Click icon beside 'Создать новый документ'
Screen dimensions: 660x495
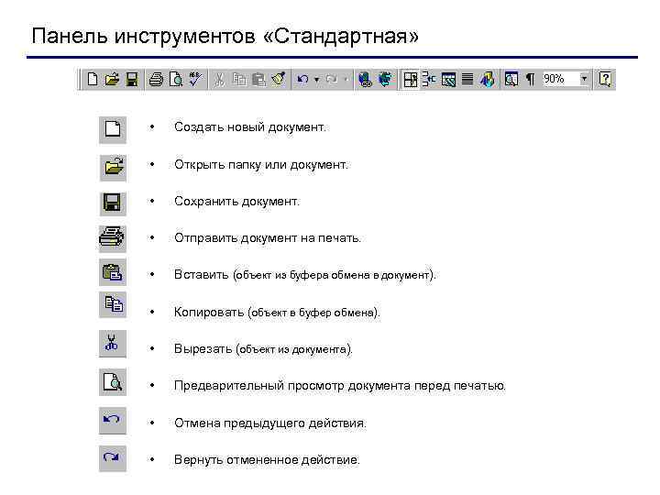pyautogui.click(x=113, y=130)
